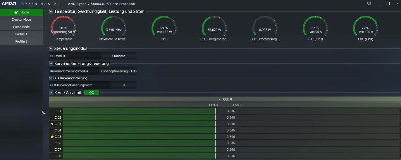Click the Kurvenoptimierungsmodus label
The image size is (401, 160).
tap(69, 71)
